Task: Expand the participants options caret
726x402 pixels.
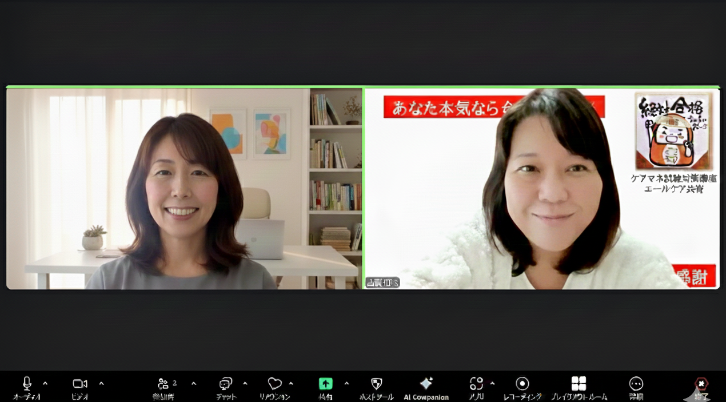Action: click(193, 383)
